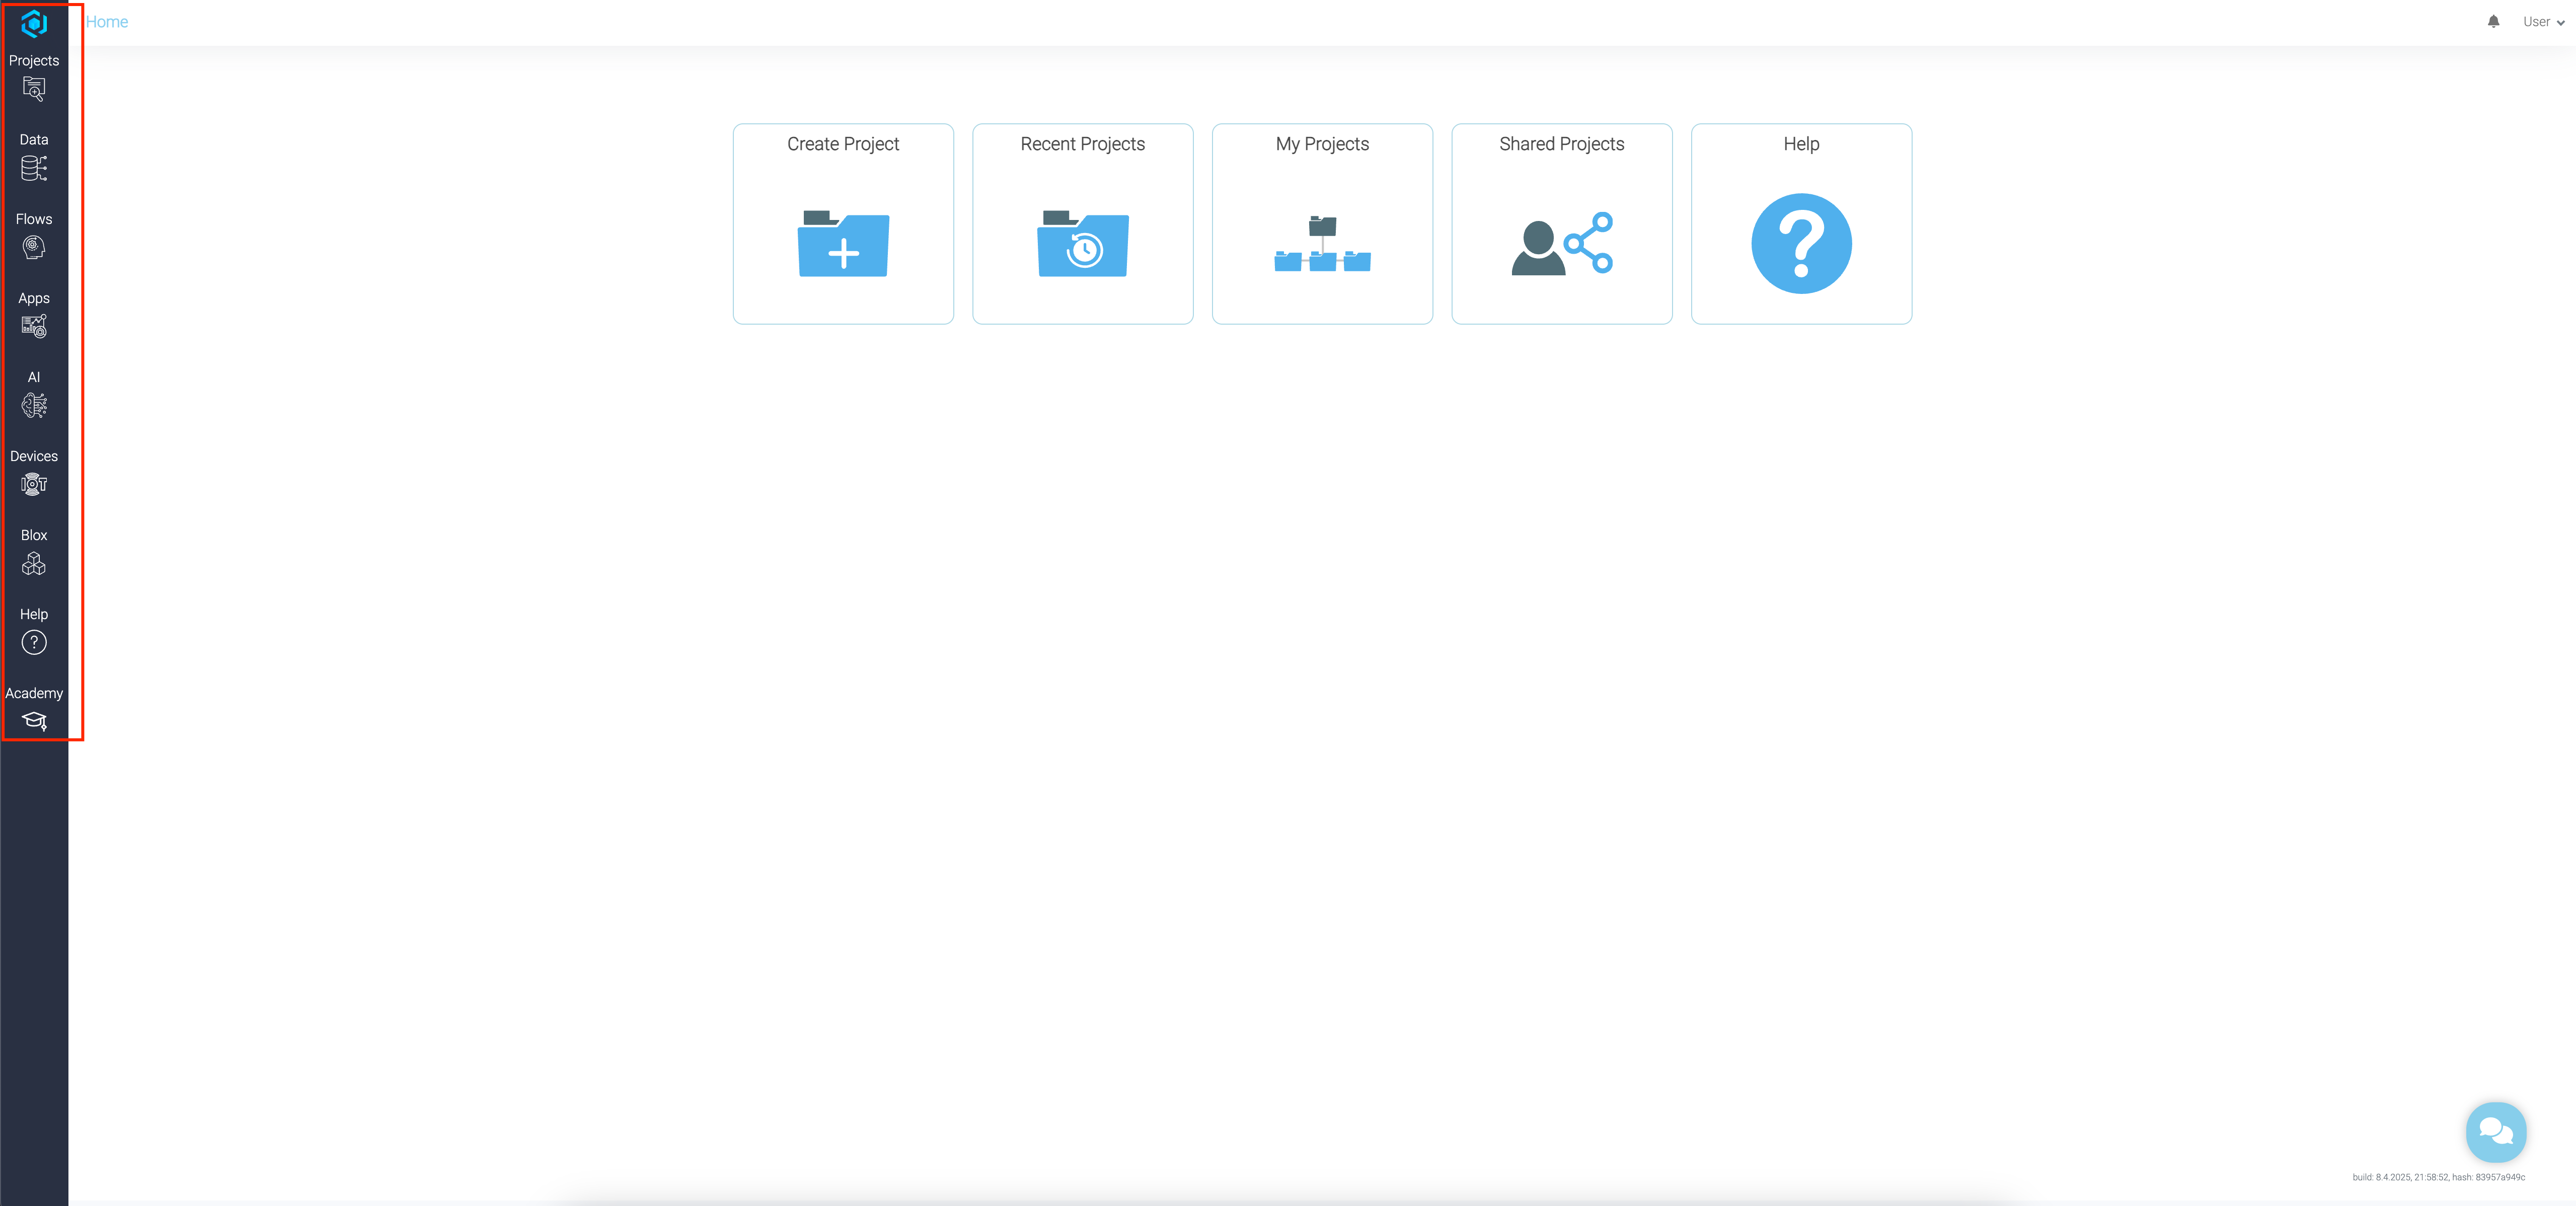Click the Help question-mark icon in sidebar
Viewport: 2576px width, 1206px height.
click(x=34, y=642)
